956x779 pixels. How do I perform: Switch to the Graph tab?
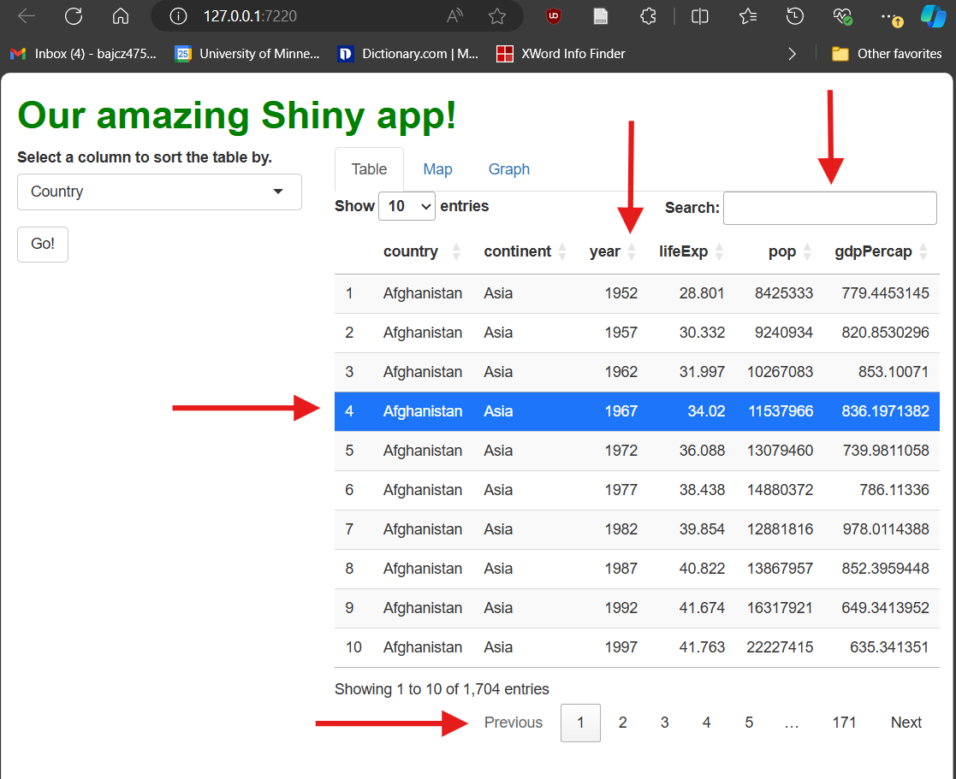(509, 169)
